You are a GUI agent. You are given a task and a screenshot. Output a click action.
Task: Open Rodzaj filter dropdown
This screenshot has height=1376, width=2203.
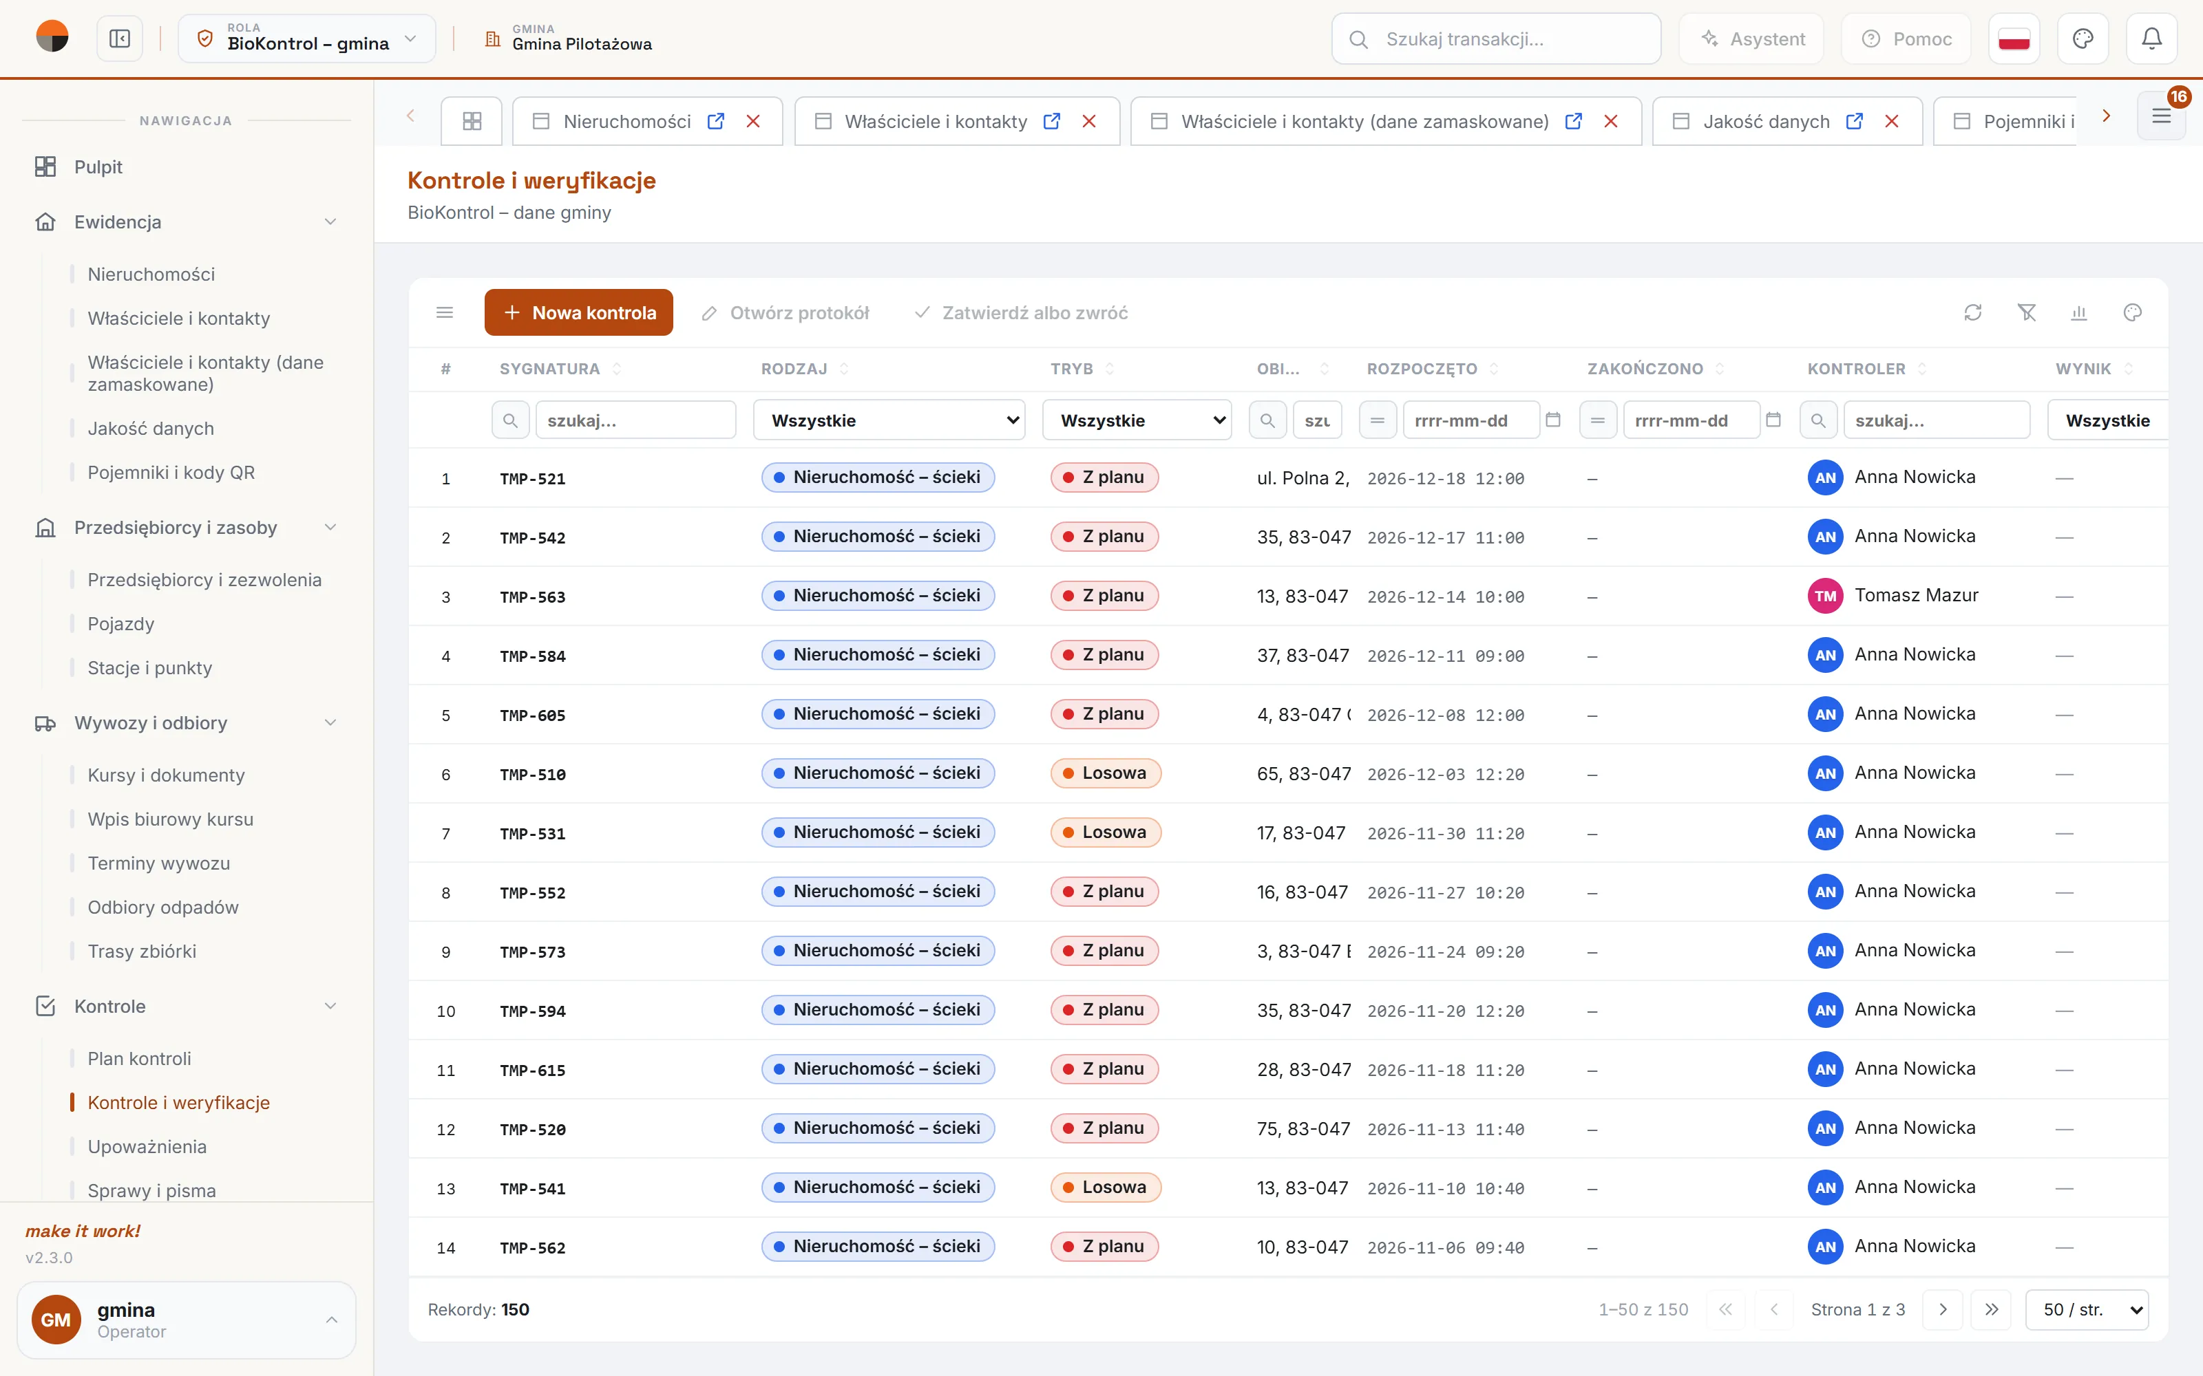(x=889, y=420)
